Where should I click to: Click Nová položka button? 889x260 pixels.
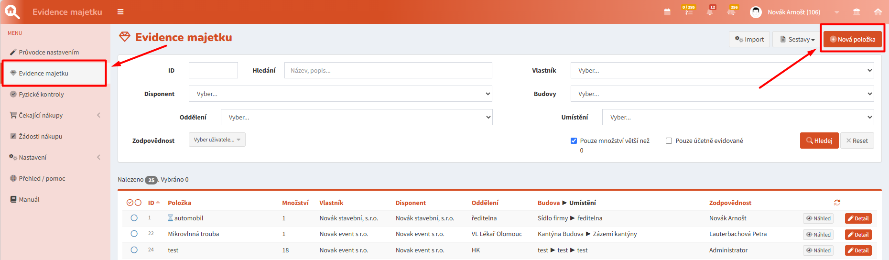point(852,39)
